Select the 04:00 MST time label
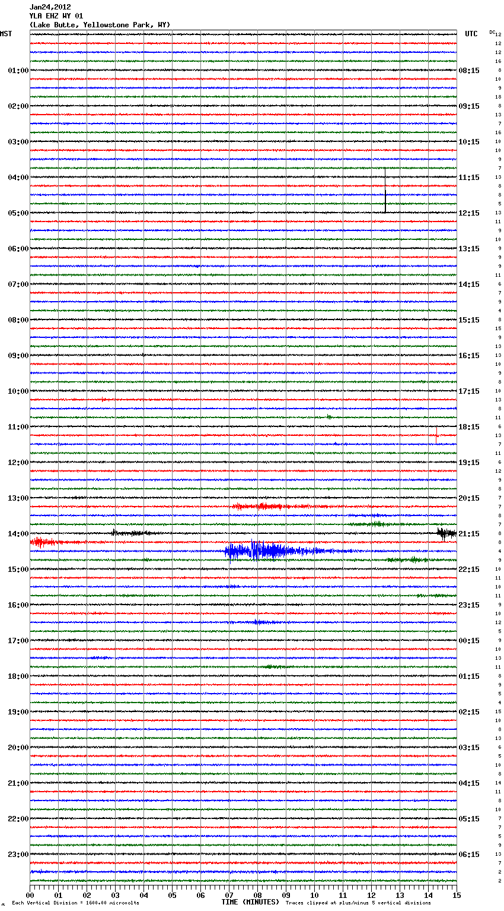504x911 pixels. tap(18, 178)
